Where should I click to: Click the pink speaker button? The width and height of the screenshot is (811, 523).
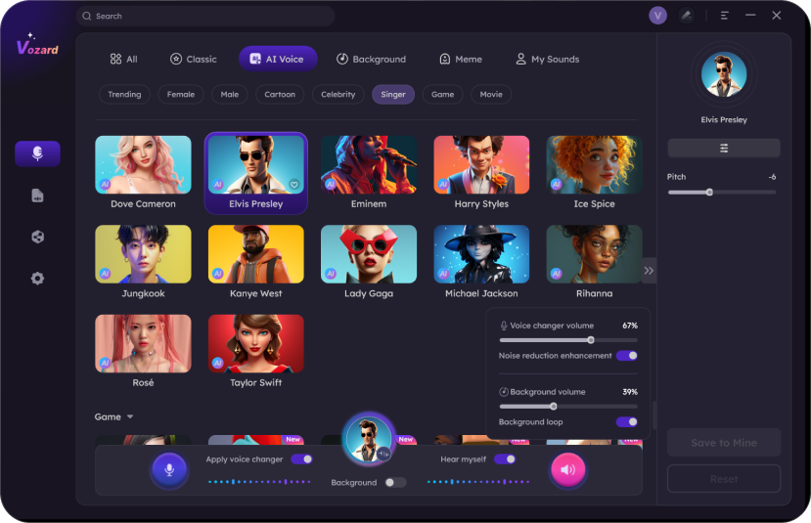coord(567,470)
